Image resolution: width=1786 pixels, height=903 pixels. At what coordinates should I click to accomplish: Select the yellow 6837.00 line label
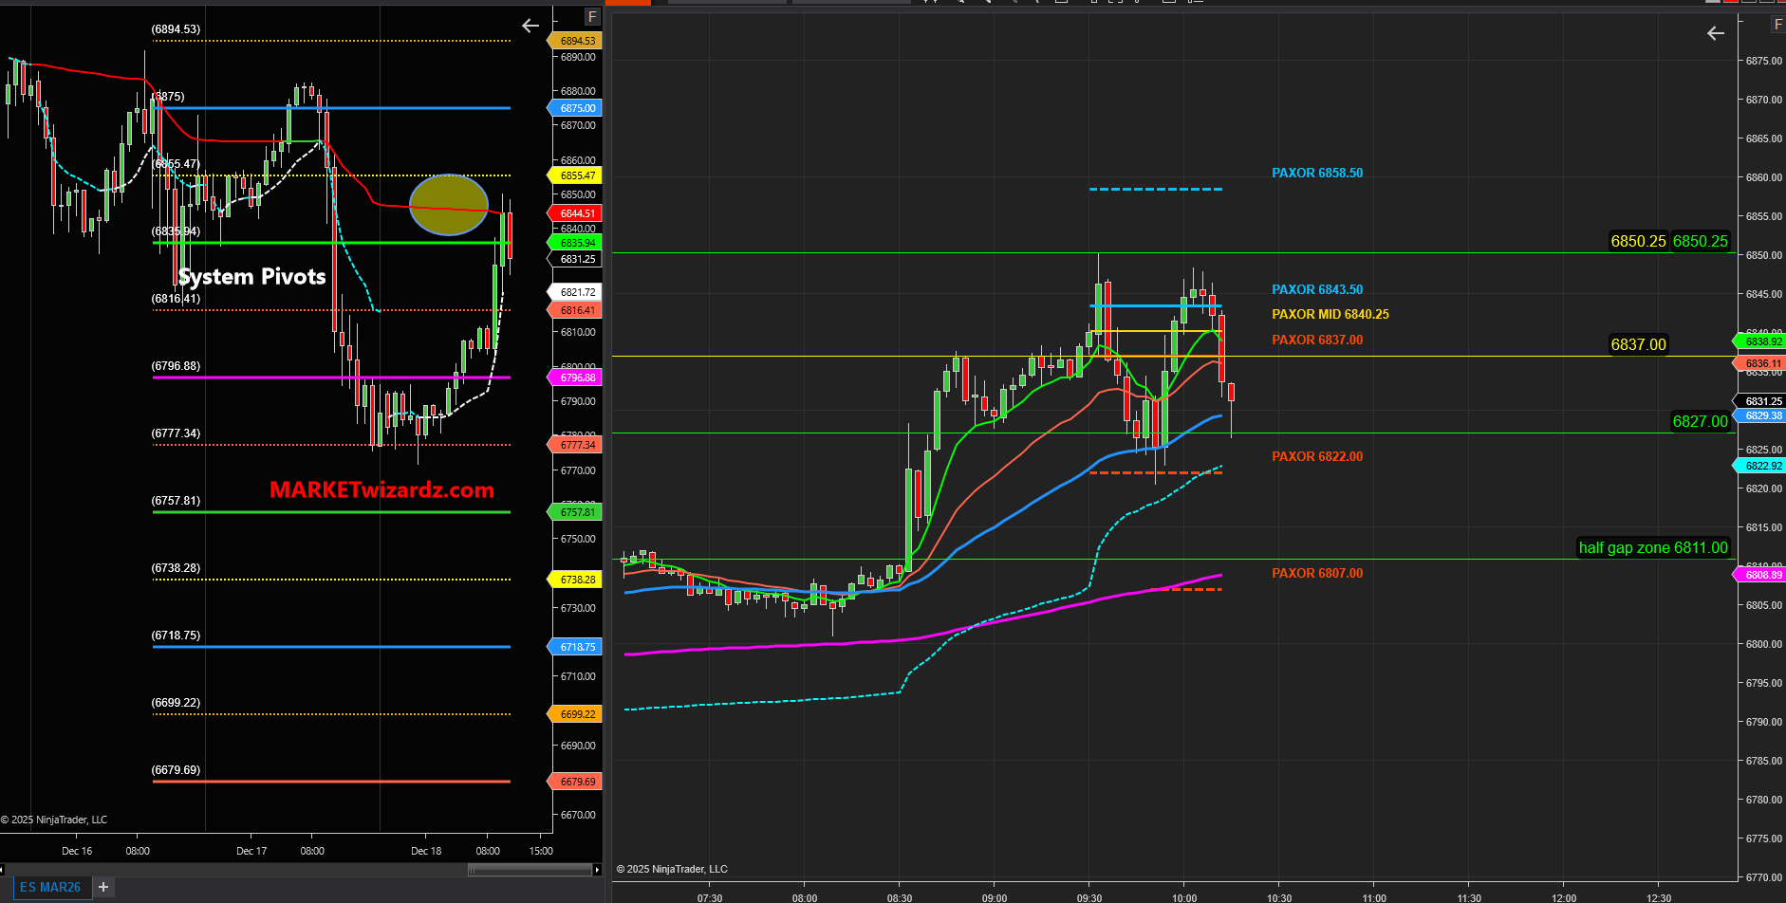(1638, 344)
